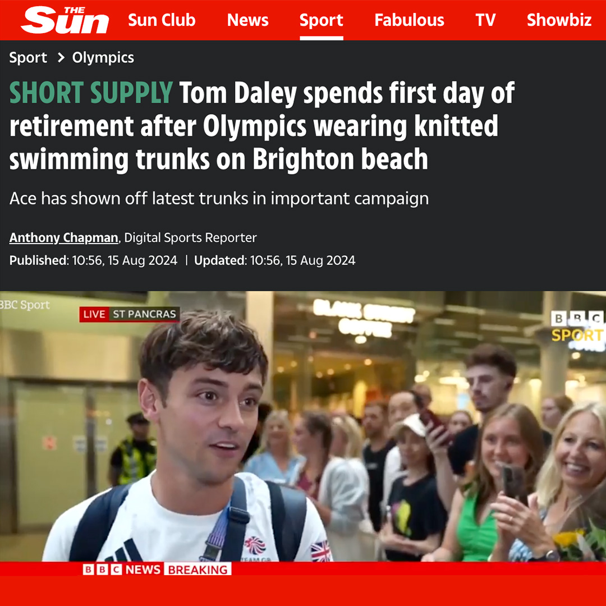
Task: Click the Tom Daley article headline
Action: (261, 126)
